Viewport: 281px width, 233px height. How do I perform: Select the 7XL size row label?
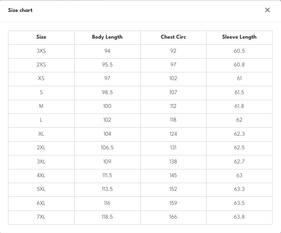[41, 217]
